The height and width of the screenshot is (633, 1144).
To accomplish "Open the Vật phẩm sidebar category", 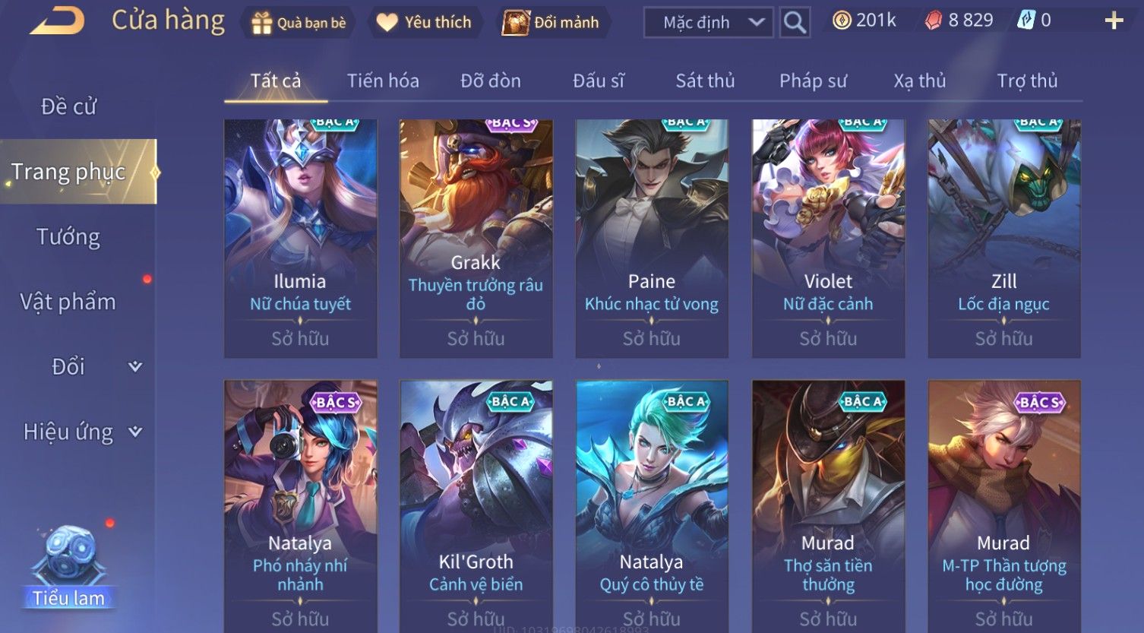I will 68,302.
